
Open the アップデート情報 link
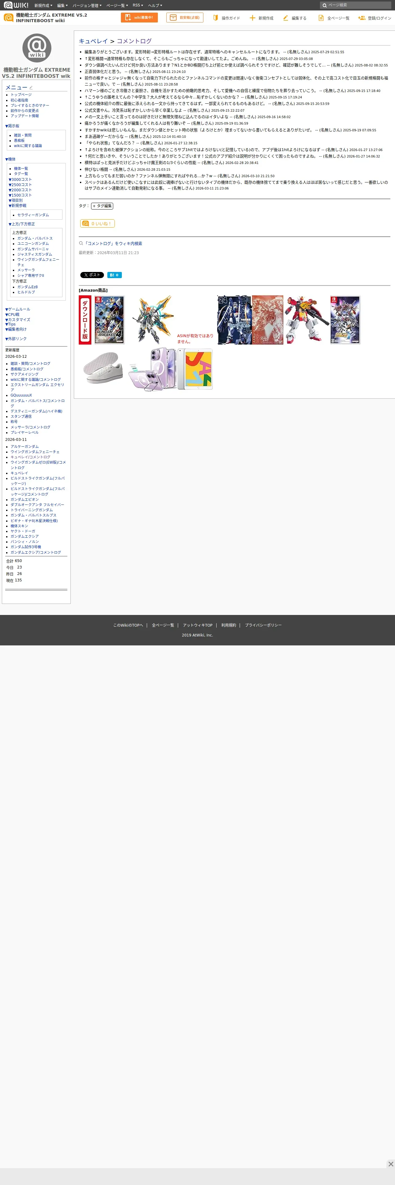pyautogui.click(x=25, y=116)
